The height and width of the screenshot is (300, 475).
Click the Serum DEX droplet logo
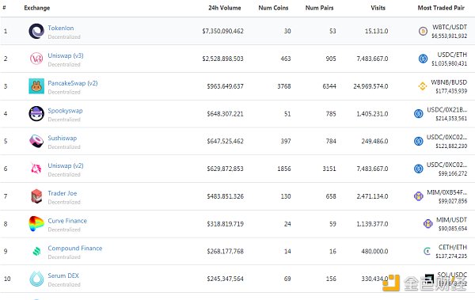pos(36,279)
